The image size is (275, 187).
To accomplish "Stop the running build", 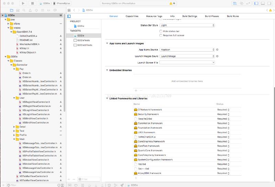I will click(32, 3).
